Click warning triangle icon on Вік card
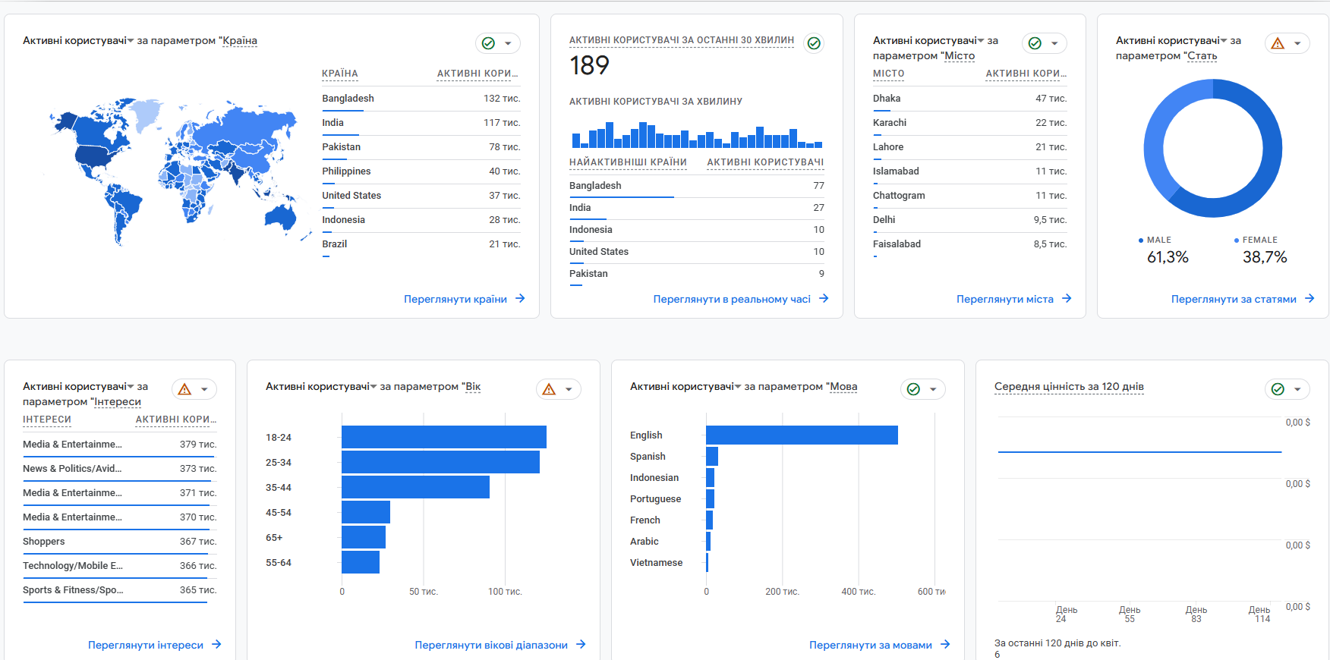This screenshot has height=660, width=1330. coord(549,389)
